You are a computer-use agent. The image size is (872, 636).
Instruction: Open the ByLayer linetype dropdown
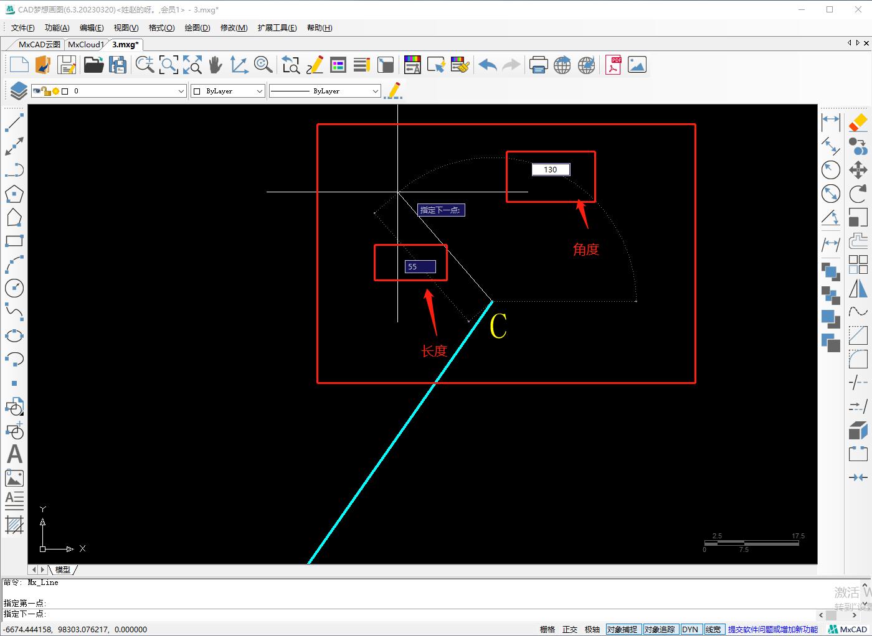tap(375, 91)
